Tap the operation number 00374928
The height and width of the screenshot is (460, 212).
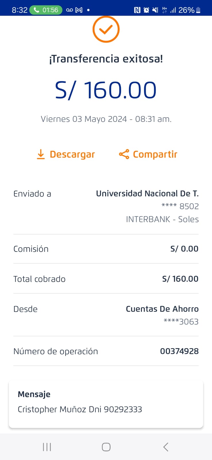tap(179, 351)
